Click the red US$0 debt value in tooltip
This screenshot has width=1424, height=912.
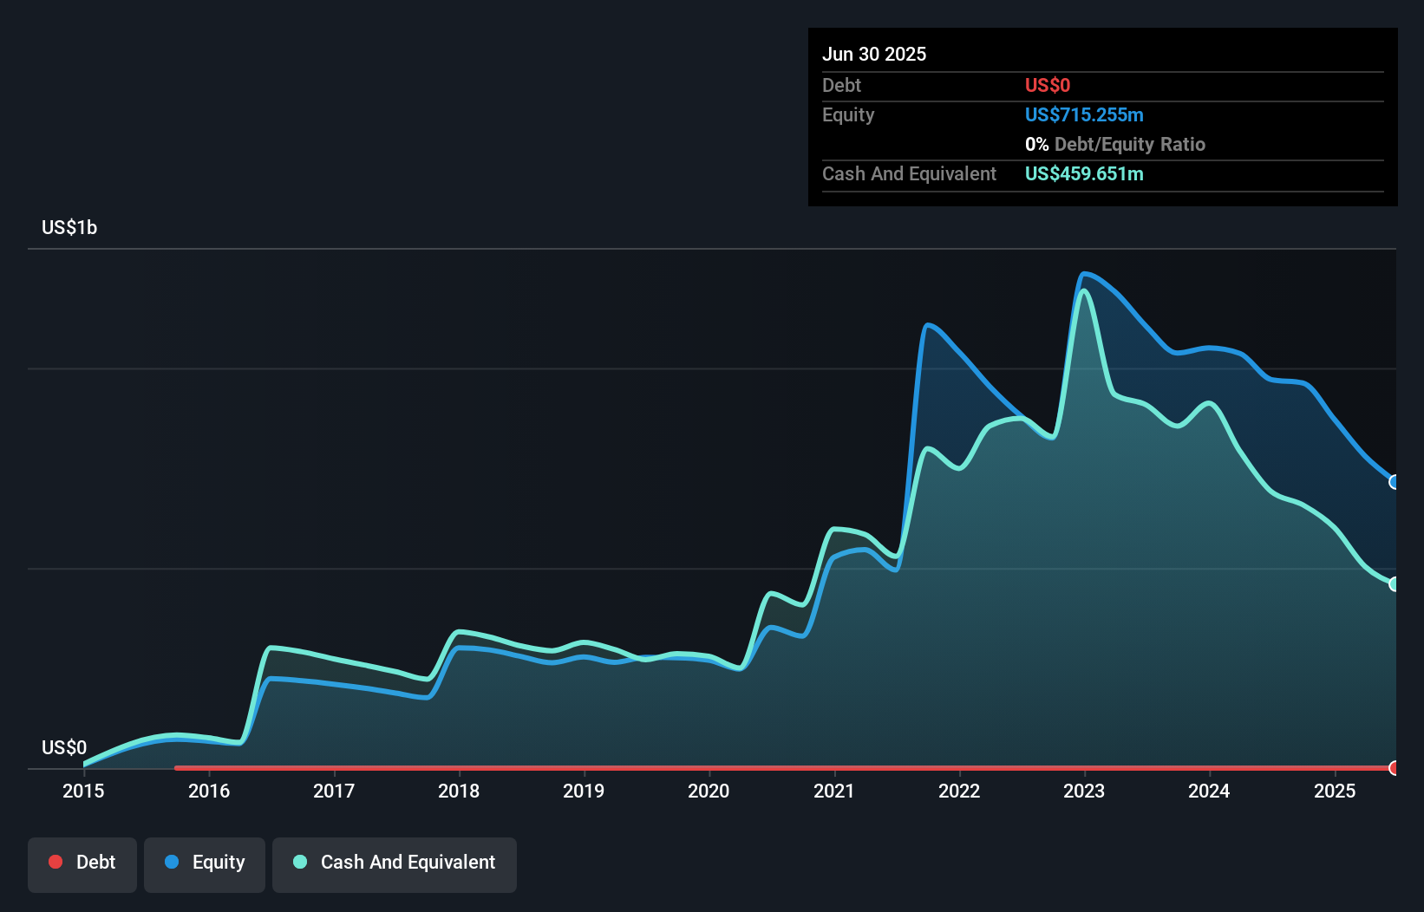[1048, 86]
